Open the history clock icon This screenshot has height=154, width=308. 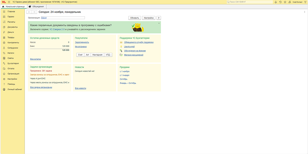tap(281, 2)
